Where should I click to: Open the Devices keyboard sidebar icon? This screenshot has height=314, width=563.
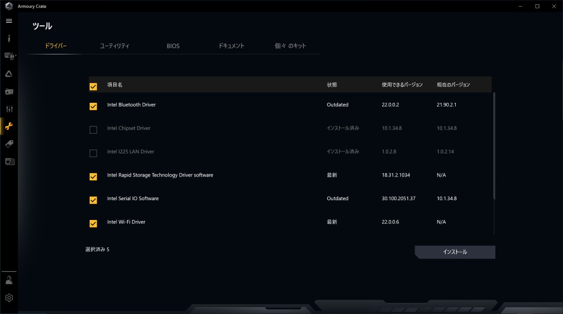click(9, 56)
